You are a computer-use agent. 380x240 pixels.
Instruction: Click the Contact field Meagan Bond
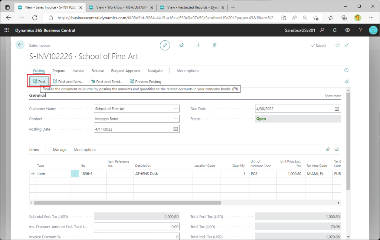137,119
